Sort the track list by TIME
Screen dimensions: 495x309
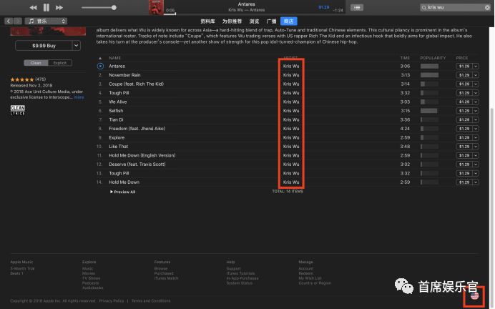(405, 58)
